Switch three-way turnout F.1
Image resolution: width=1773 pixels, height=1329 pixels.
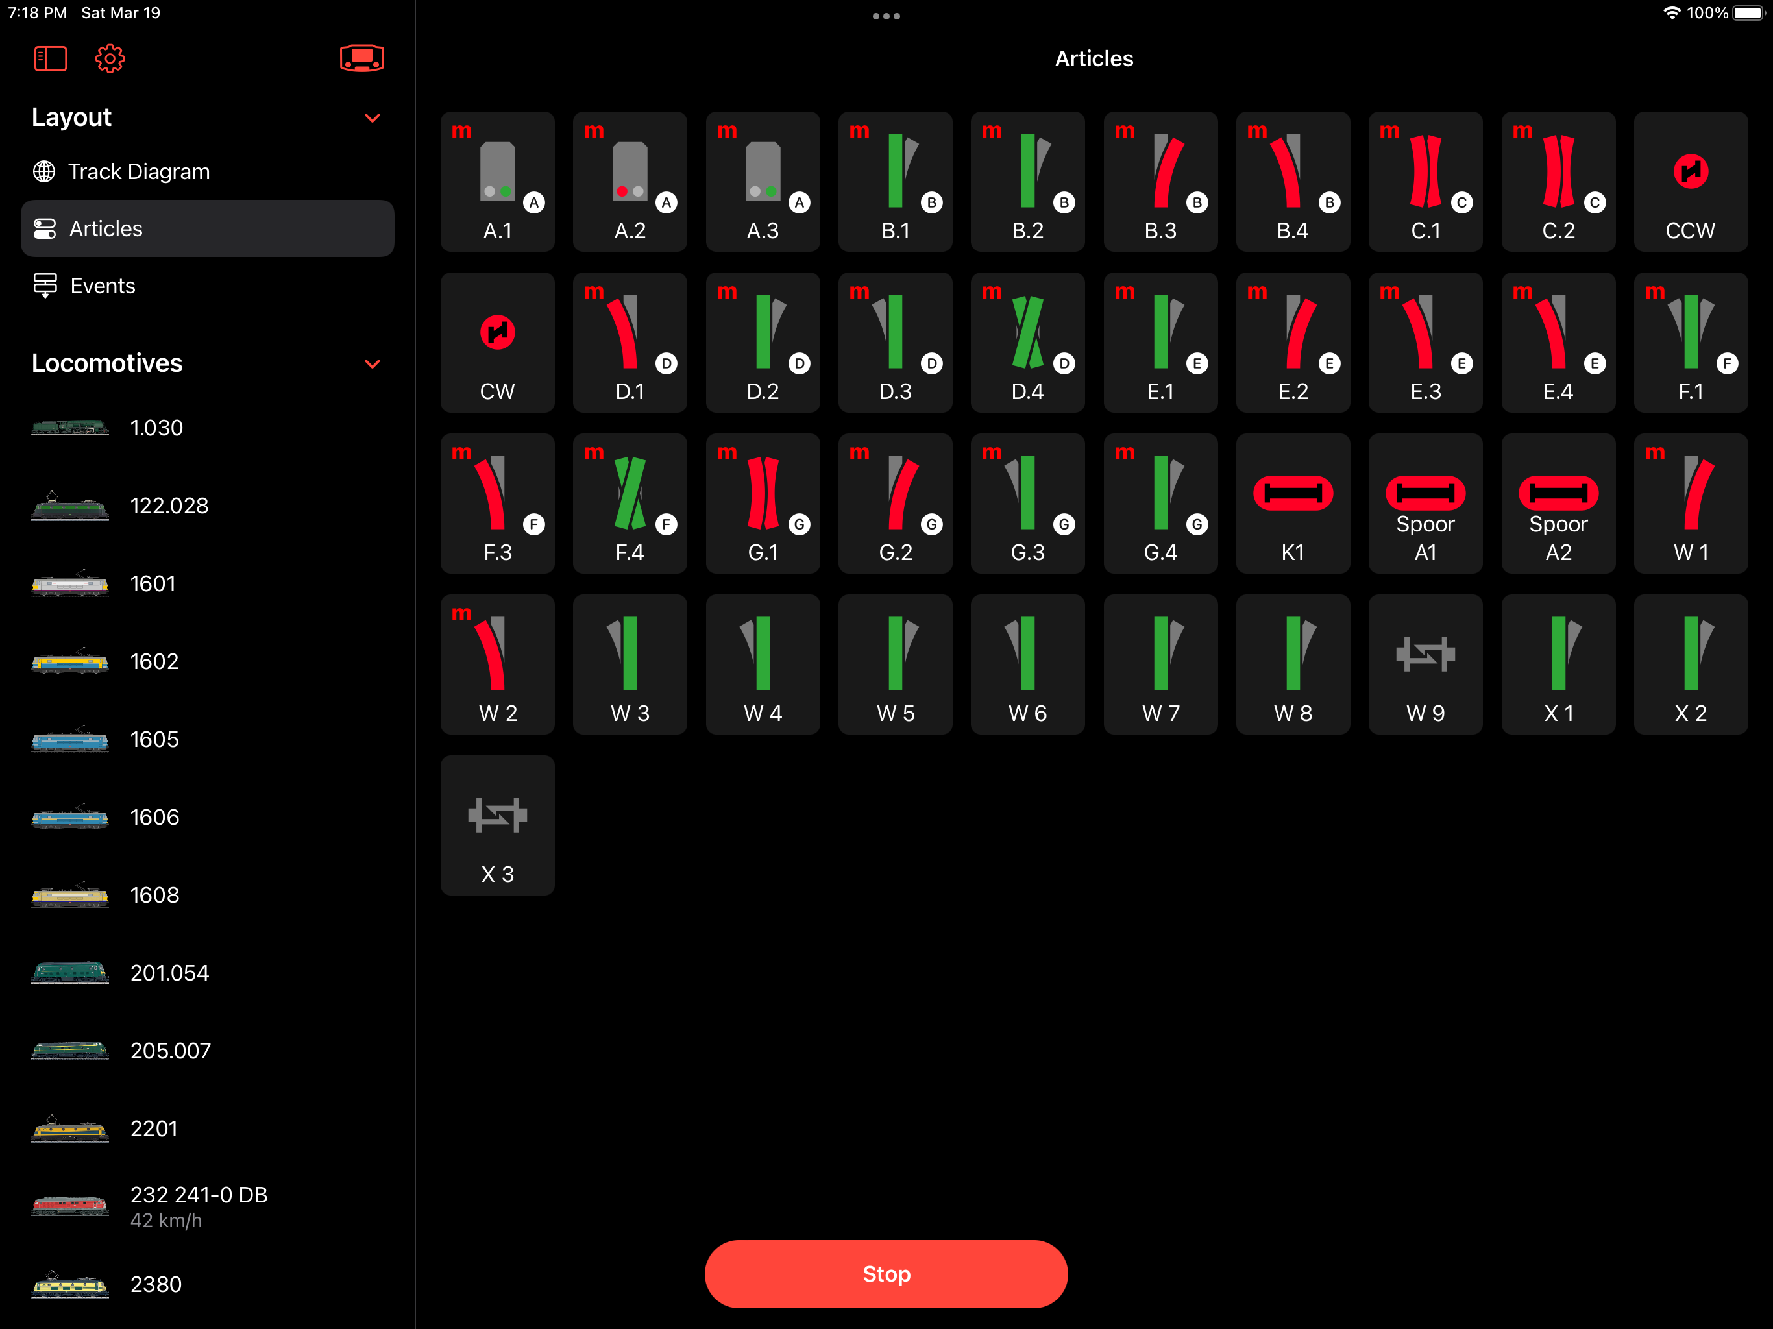1691,343
